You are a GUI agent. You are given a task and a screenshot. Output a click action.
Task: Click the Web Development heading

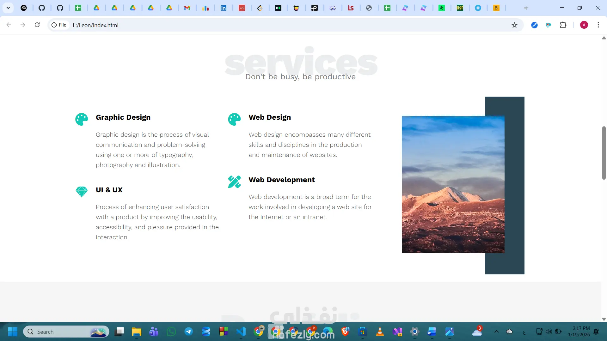point(281,180)
